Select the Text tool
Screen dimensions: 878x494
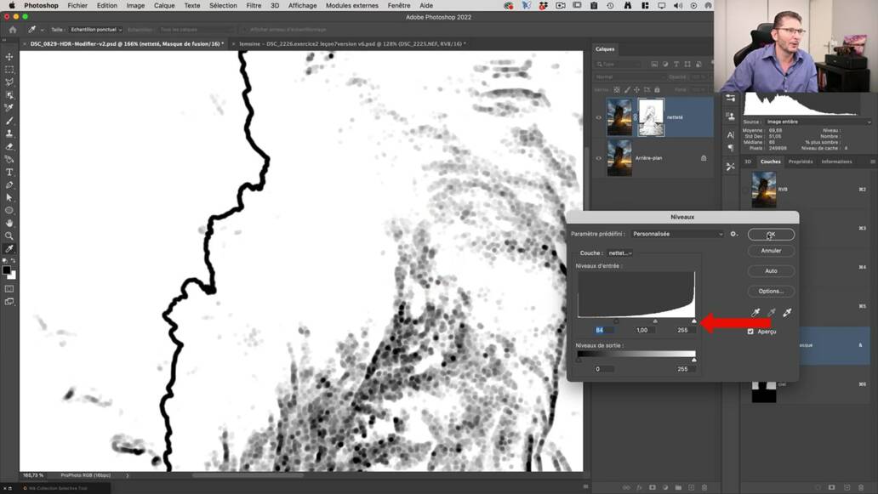(9, 172)
